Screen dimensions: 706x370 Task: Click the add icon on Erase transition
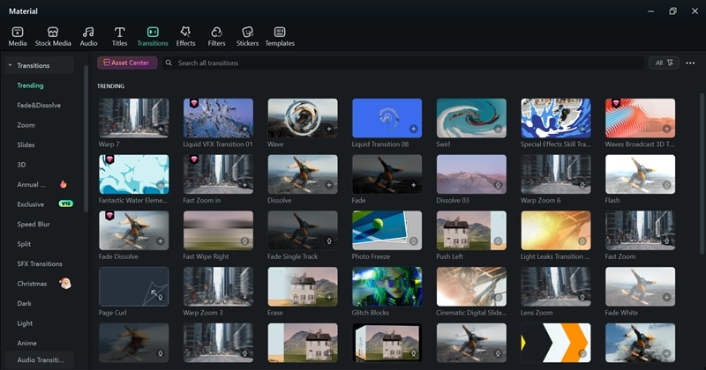click(x=329, y=298)
